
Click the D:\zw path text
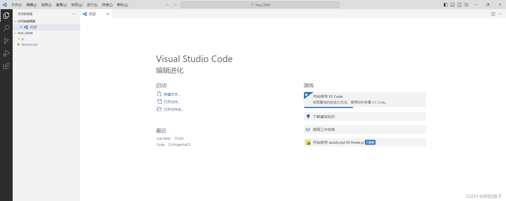point(179,138)
